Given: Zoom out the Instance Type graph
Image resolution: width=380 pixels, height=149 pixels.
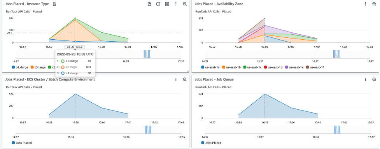Looking at the screenshot, I should [185, 4].
